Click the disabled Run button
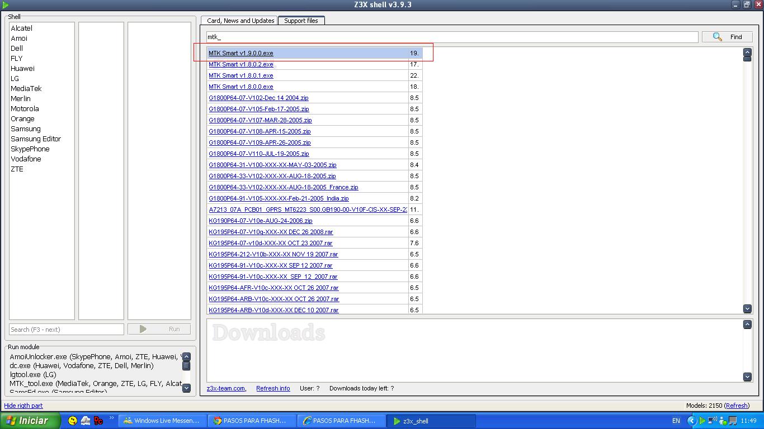764x429 pixels. coord(159,329)
